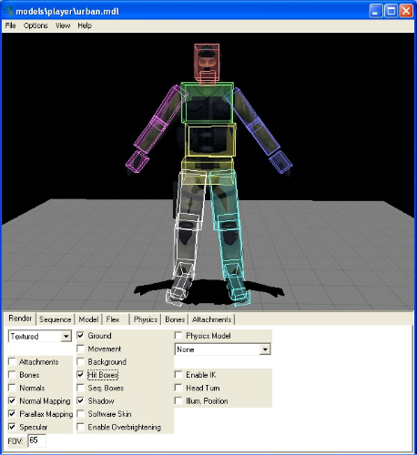Enable the Physics Model checkbox

[178, 336]
